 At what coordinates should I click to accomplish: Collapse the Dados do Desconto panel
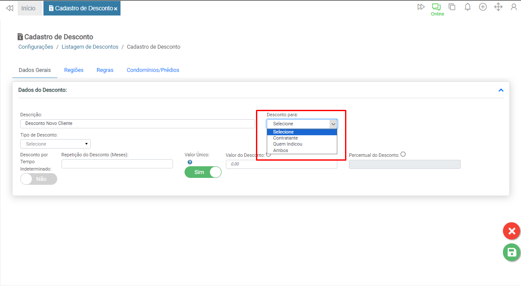coord(501,90)
